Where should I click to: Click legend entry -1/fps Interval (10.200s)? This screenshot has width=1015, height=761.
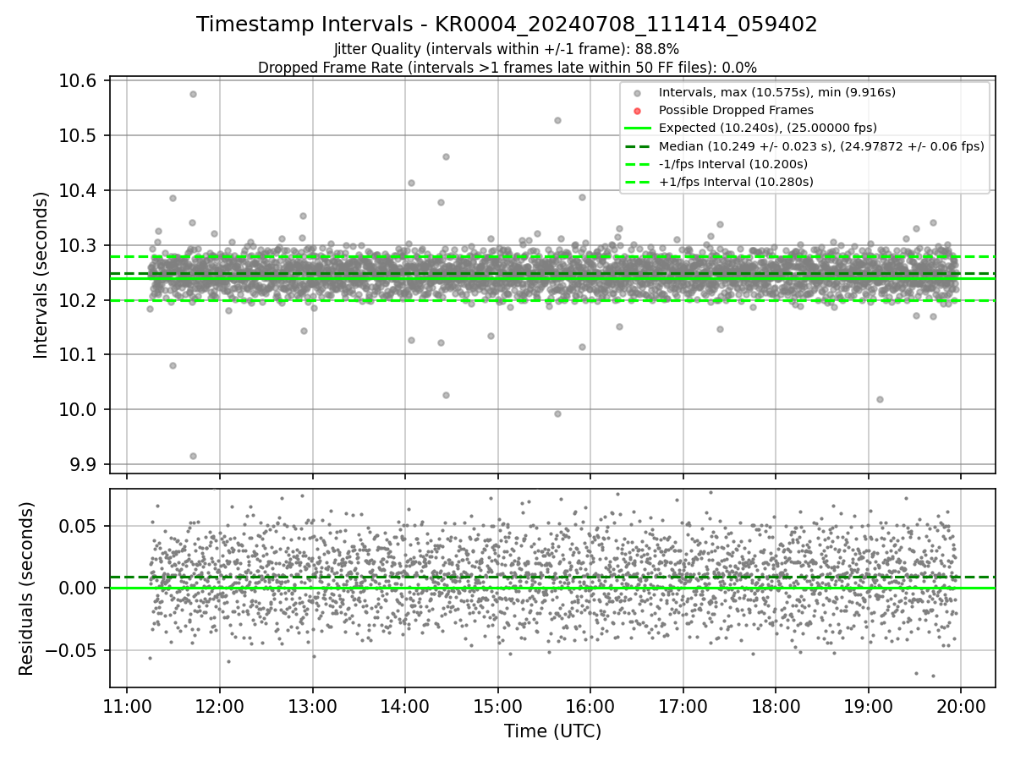click(x=732, y=164)
